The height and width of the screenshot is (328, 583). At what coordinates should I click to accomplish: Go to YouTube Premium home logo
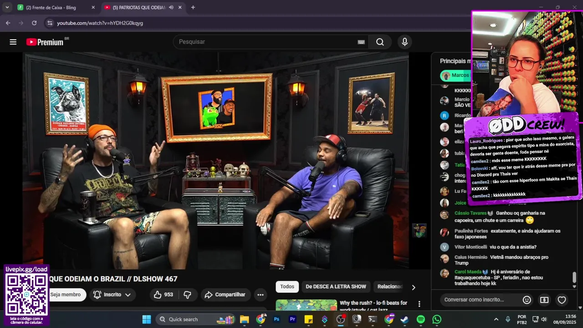tap(45, 42)
